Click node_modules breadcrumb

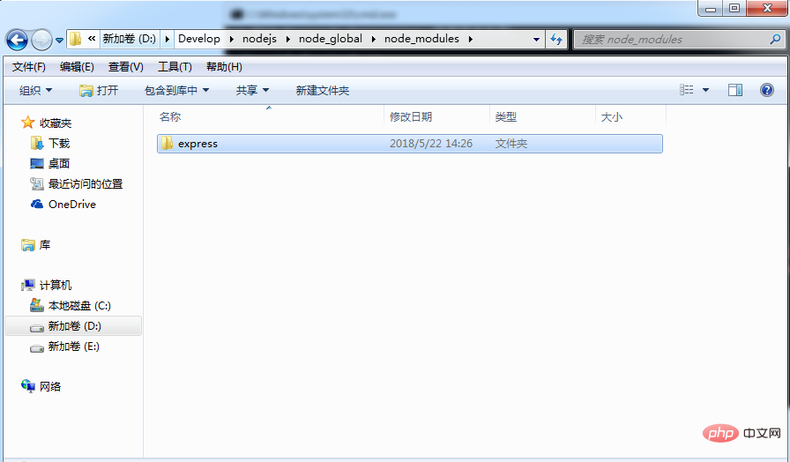click(x=421, y=39)
